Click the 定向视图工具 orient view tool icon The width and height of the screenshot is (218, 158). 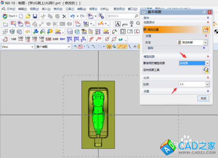click(206, 70)
